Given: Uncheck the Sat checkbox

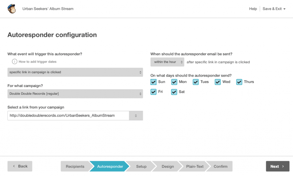Looking at the screenshot, I should [174, 92].
